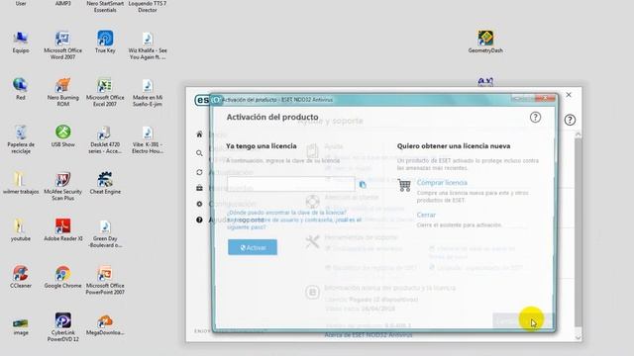Launch Google Chrome shortcut

click(x=62, y=277)
